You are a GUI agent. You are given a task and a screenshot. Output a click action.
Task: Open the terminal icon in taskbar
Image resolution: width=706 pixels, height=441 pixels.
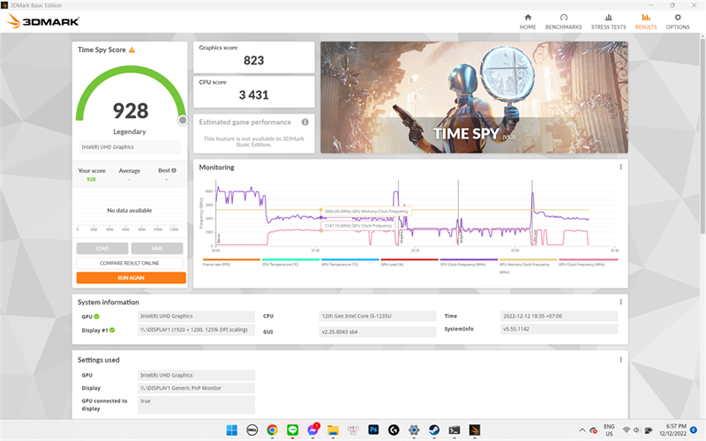(x=454, y=430)
